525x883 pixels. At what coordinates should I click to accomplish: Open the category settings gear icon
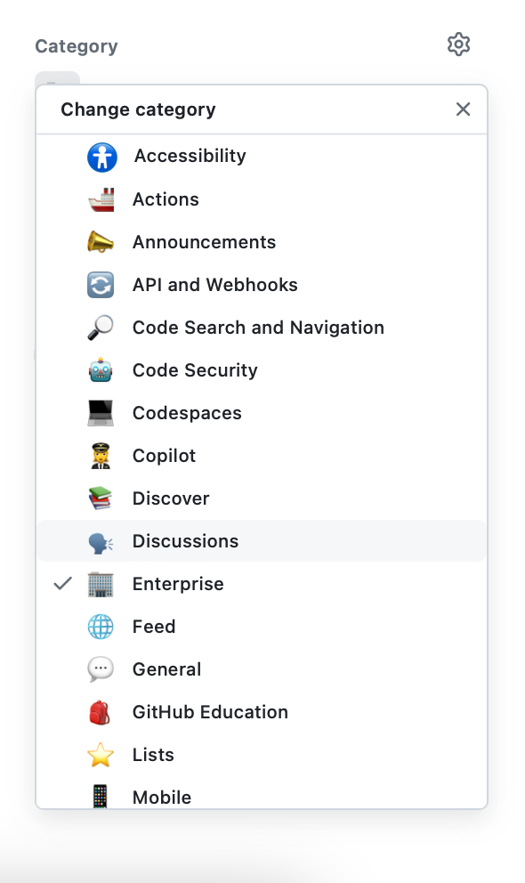point(458,45)
